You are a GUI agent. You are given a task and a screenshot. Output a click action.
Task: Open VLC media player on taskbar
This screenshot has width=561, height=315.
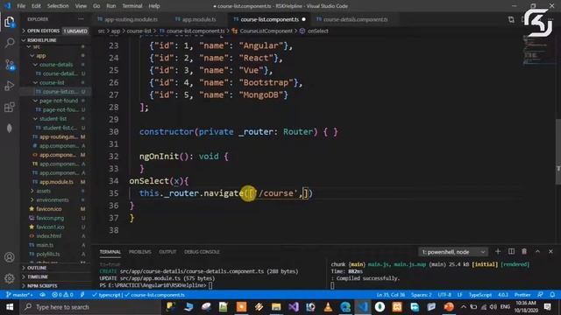pos(328,307)
